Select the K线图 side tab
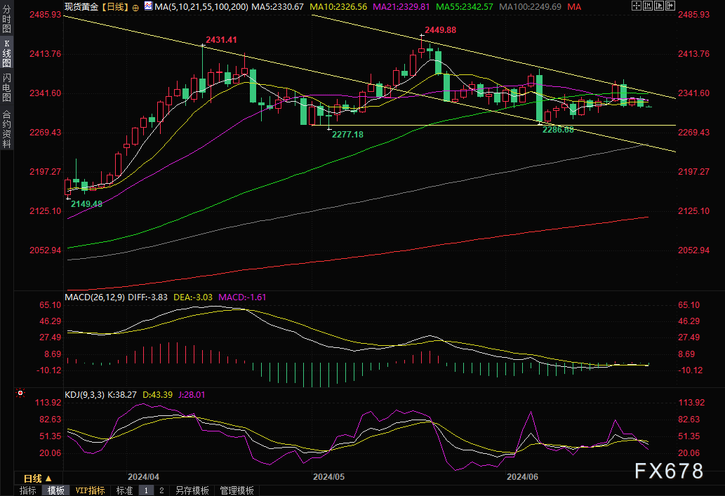The image size is (725, 496). point(7,53)
